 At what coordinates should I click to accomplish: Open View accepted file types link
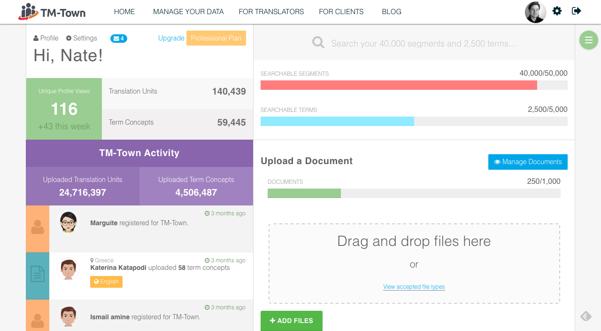(414, 287)
